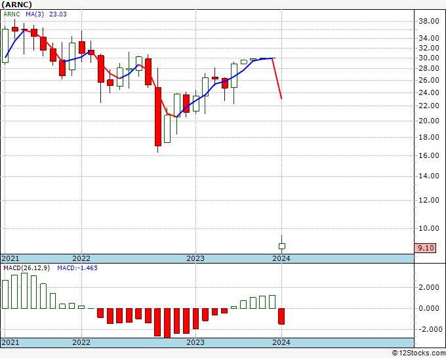Screen dimensions: 446x358
Task: Click 2023 on the price chart timeline
Action: click(195, 258)
